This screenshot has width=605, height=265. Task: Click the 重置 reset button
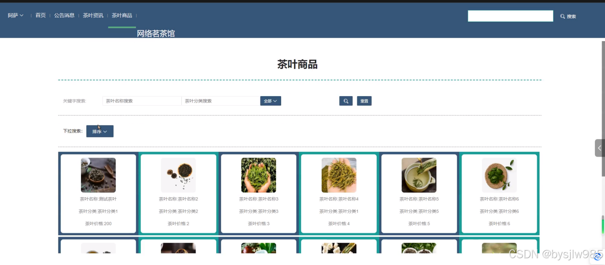click(x=364, y=101)
